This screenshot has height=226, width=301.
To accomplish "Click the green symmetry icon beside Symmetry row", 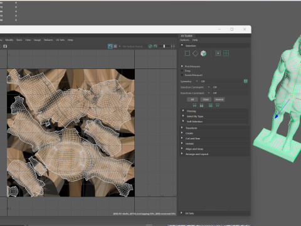I will [246, 81].
